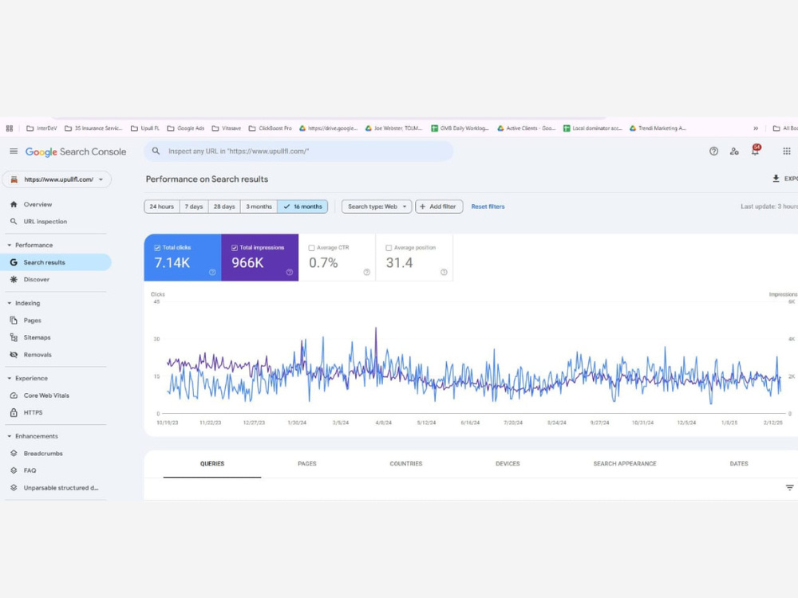798x598 pixels.
Task: Open the property selector dropdown
Action: (x=57, y=179)
